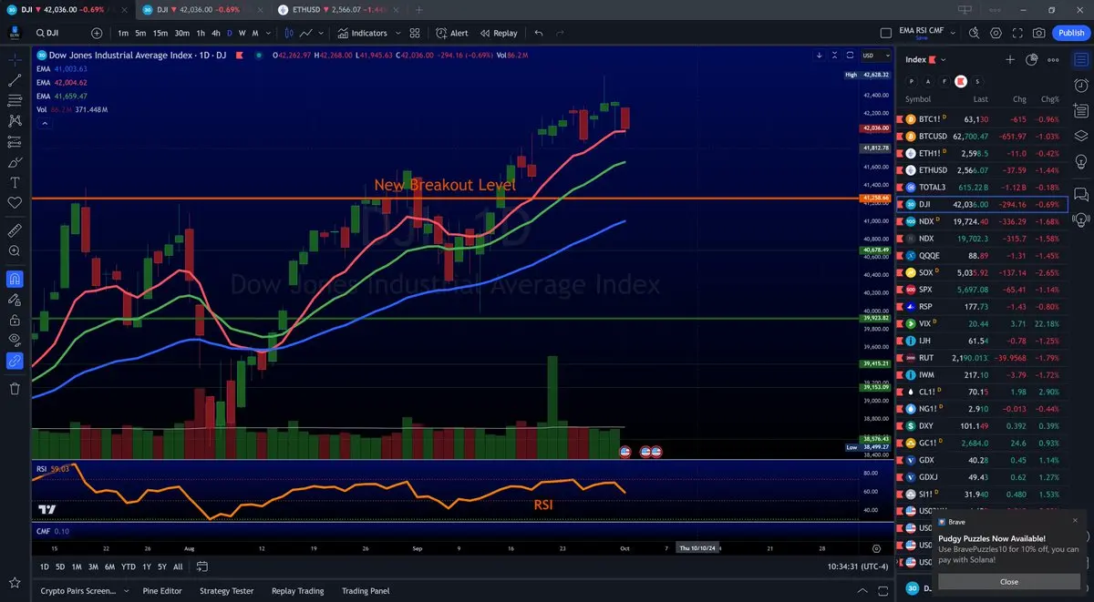This screenshot has height=602, width=1094.
Task: Toggle the S filter chip in watchlist
Action: (x=976, y=81)
